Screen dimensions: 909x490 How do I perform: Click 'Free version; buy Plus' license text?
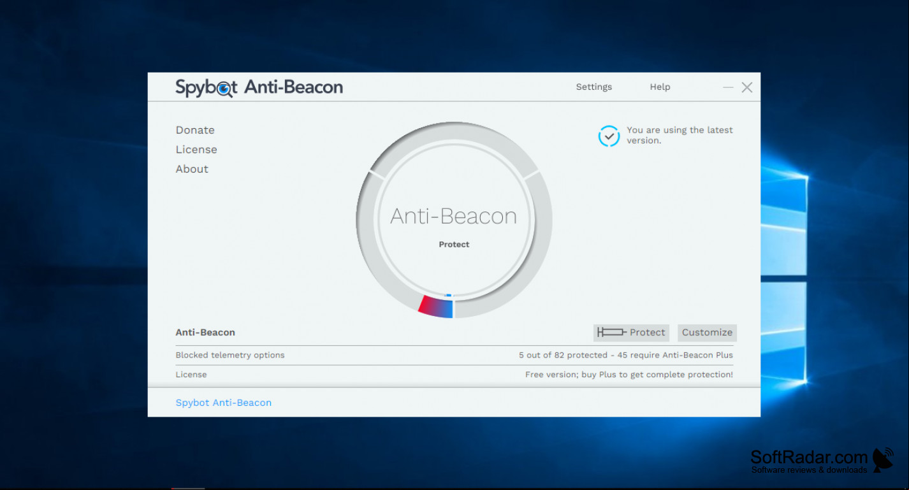pyautogui.click(x=629, y=375)
